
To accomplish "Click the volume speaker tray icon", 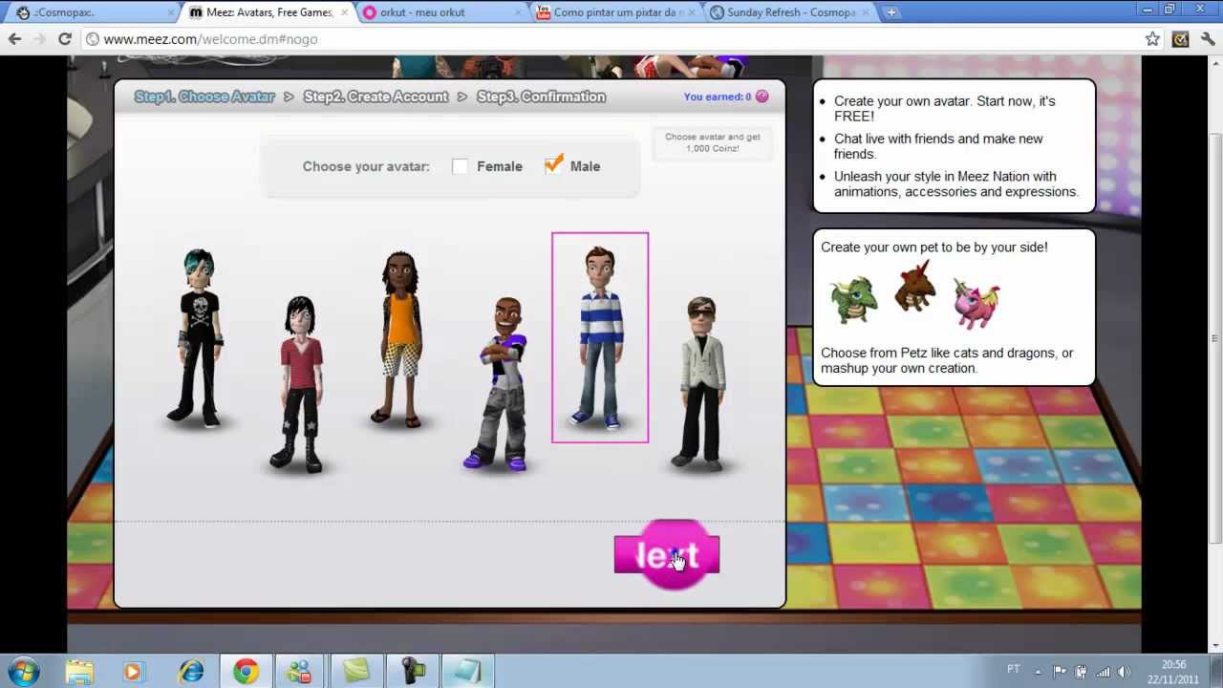I will click(1124, 672).
